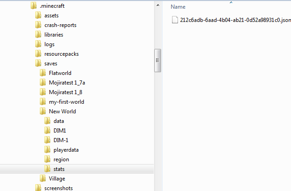Select the stats folder name
This screenshot has height=191, width=291.
point(59,169)
